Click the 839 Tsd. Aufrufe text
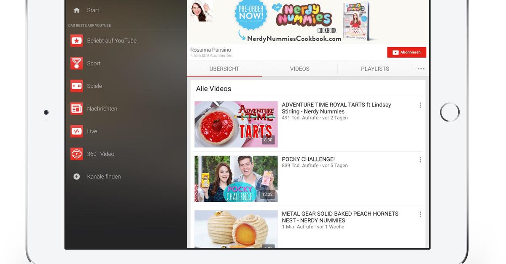Viewport: 506px width, 264px height. click(300, 166)
